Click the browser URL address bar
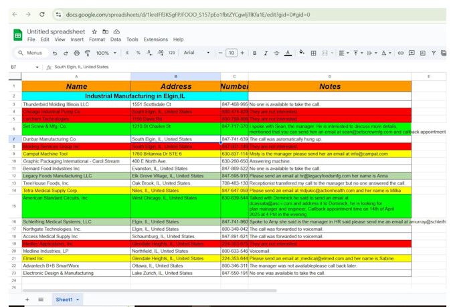 (x=188, y=15)
